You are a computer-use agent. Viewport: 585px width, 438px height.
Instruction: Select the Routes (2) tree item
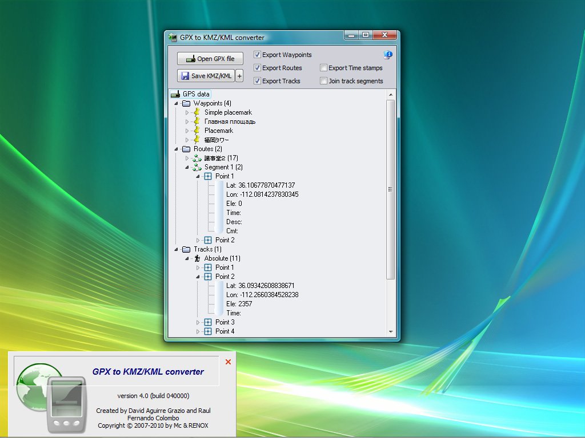point(207,149)
